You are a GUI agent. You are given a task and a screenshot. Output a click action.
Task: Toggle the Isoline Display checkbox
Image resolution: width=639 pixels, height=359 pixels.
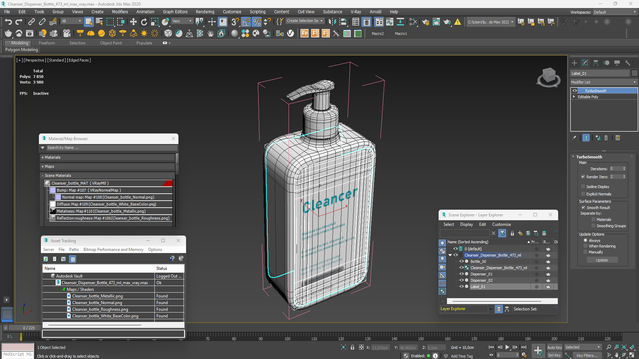583,186
